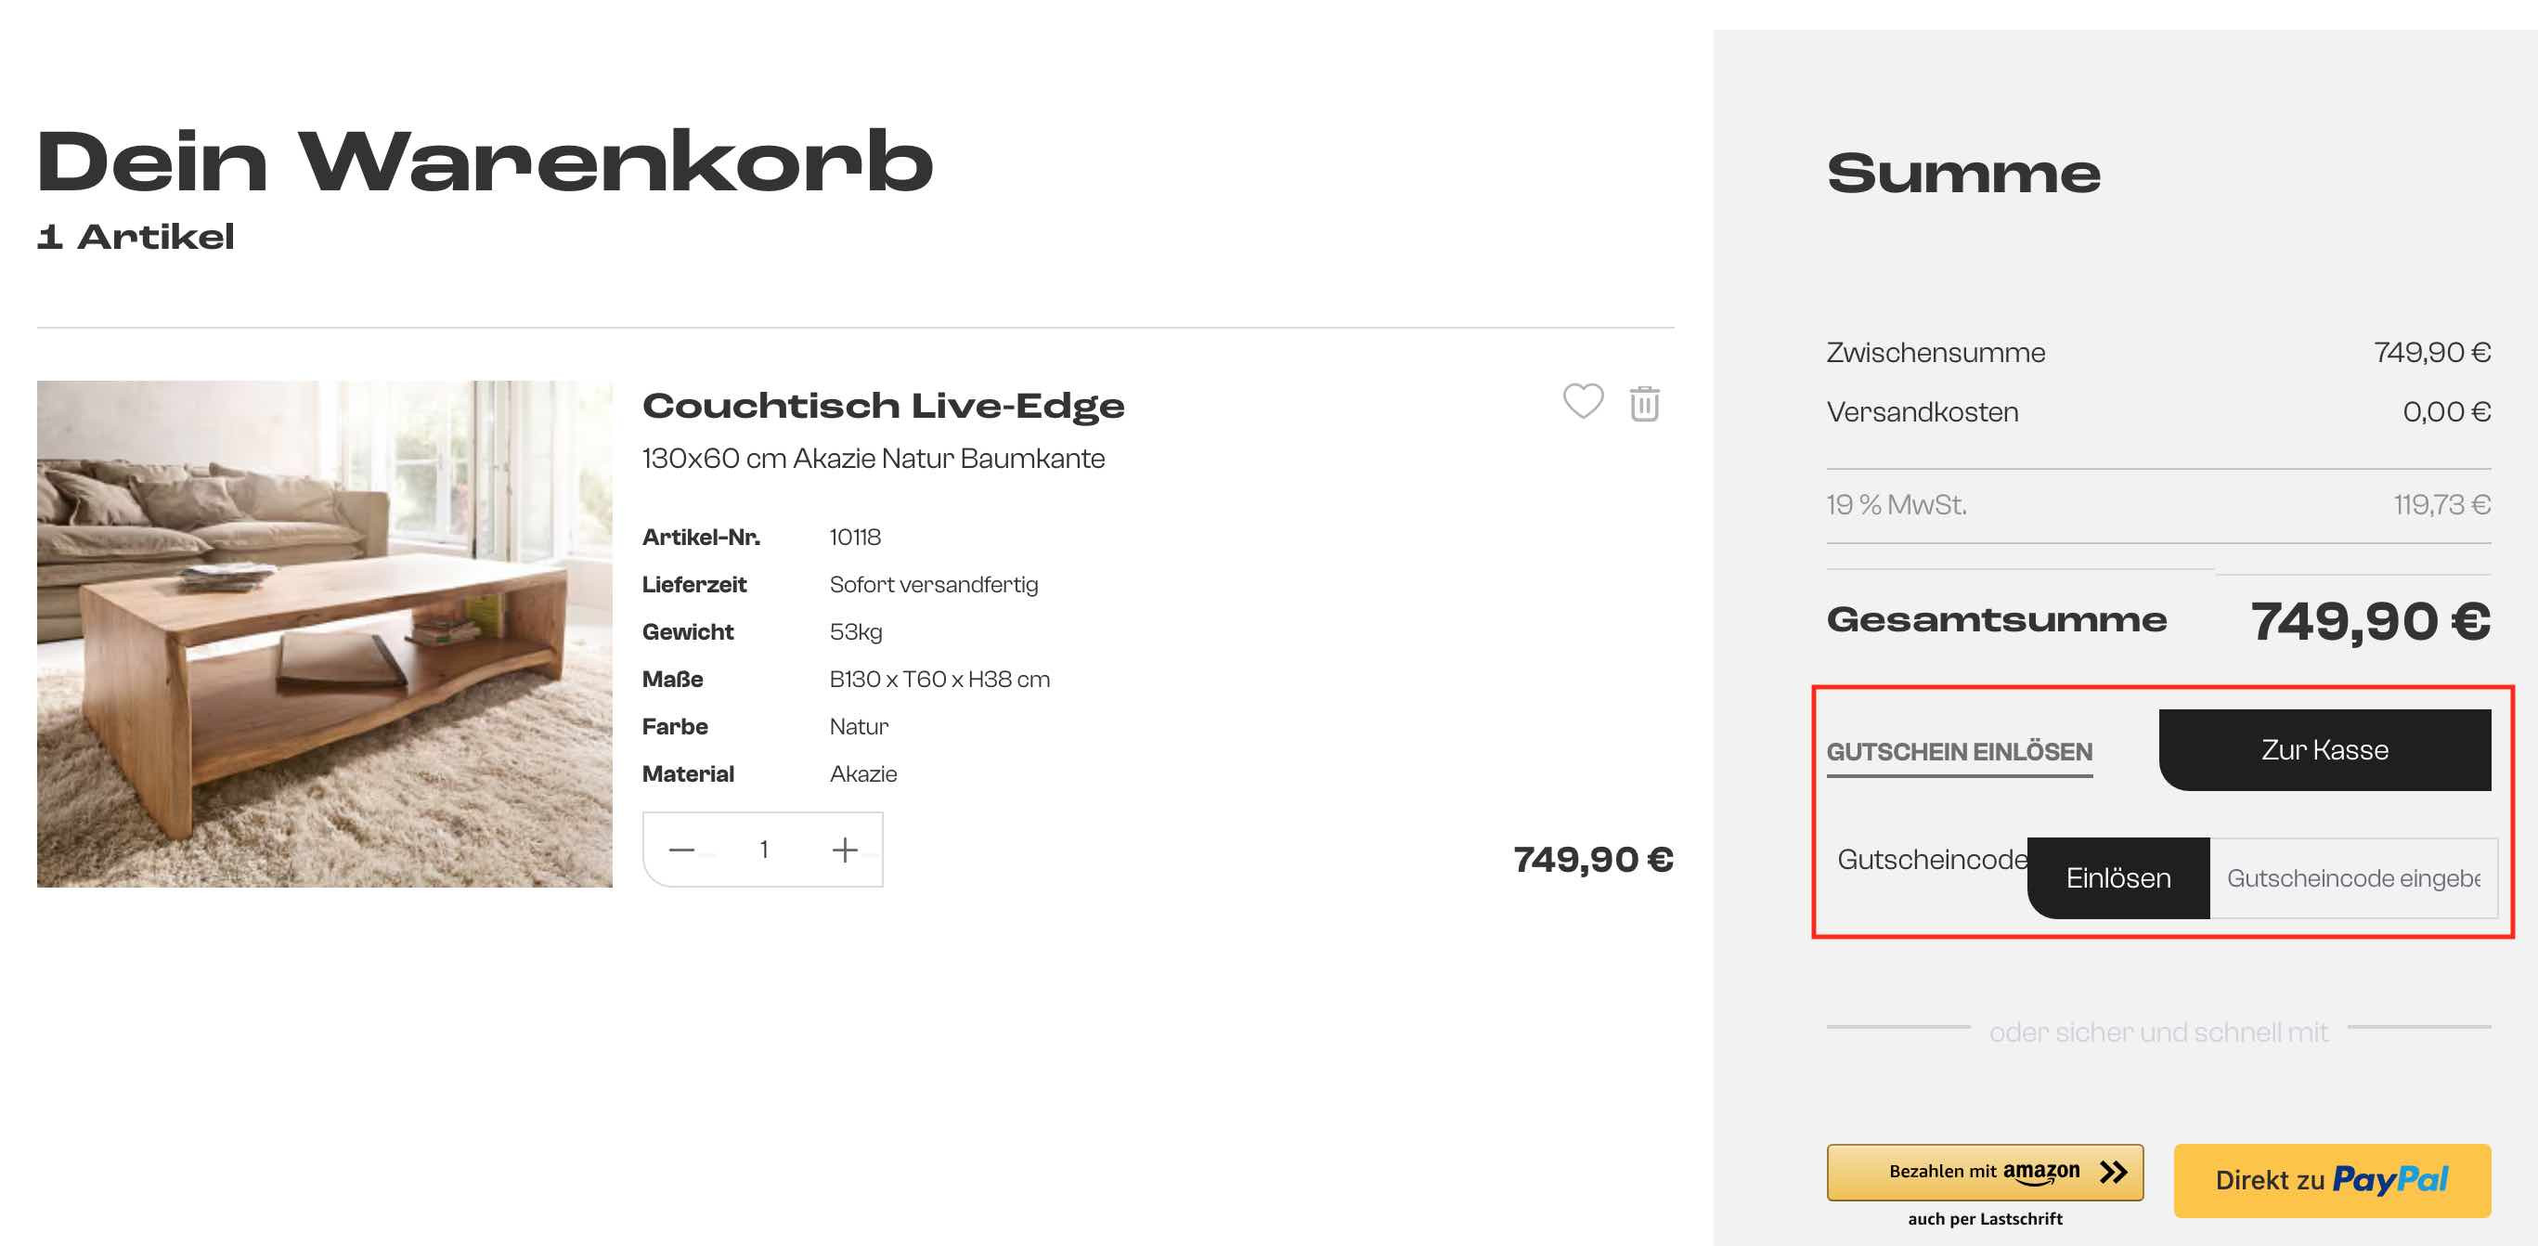Click the quantity field showing 1
The width and height of the screenshot is (2538, 1246).
[x=764, y=850]
